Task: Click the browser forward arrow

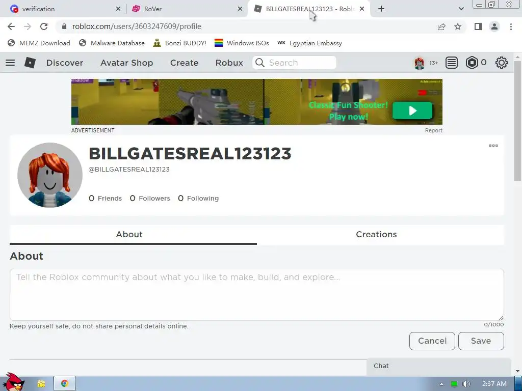Action: click(x=28, y=26)
